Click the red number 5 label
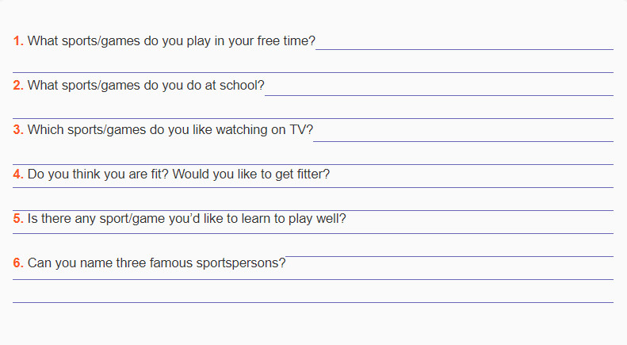627x345 pixels. [x=18, y=219]
